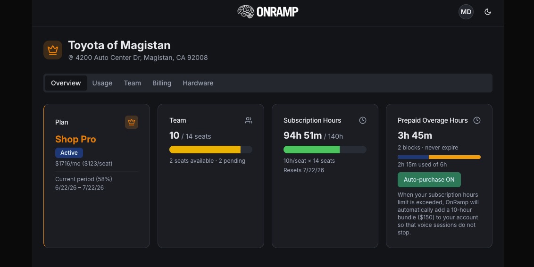The height and width of the screenshot is (267, 534).
Task: Select the Hardware tab
Action: (198, 83)
